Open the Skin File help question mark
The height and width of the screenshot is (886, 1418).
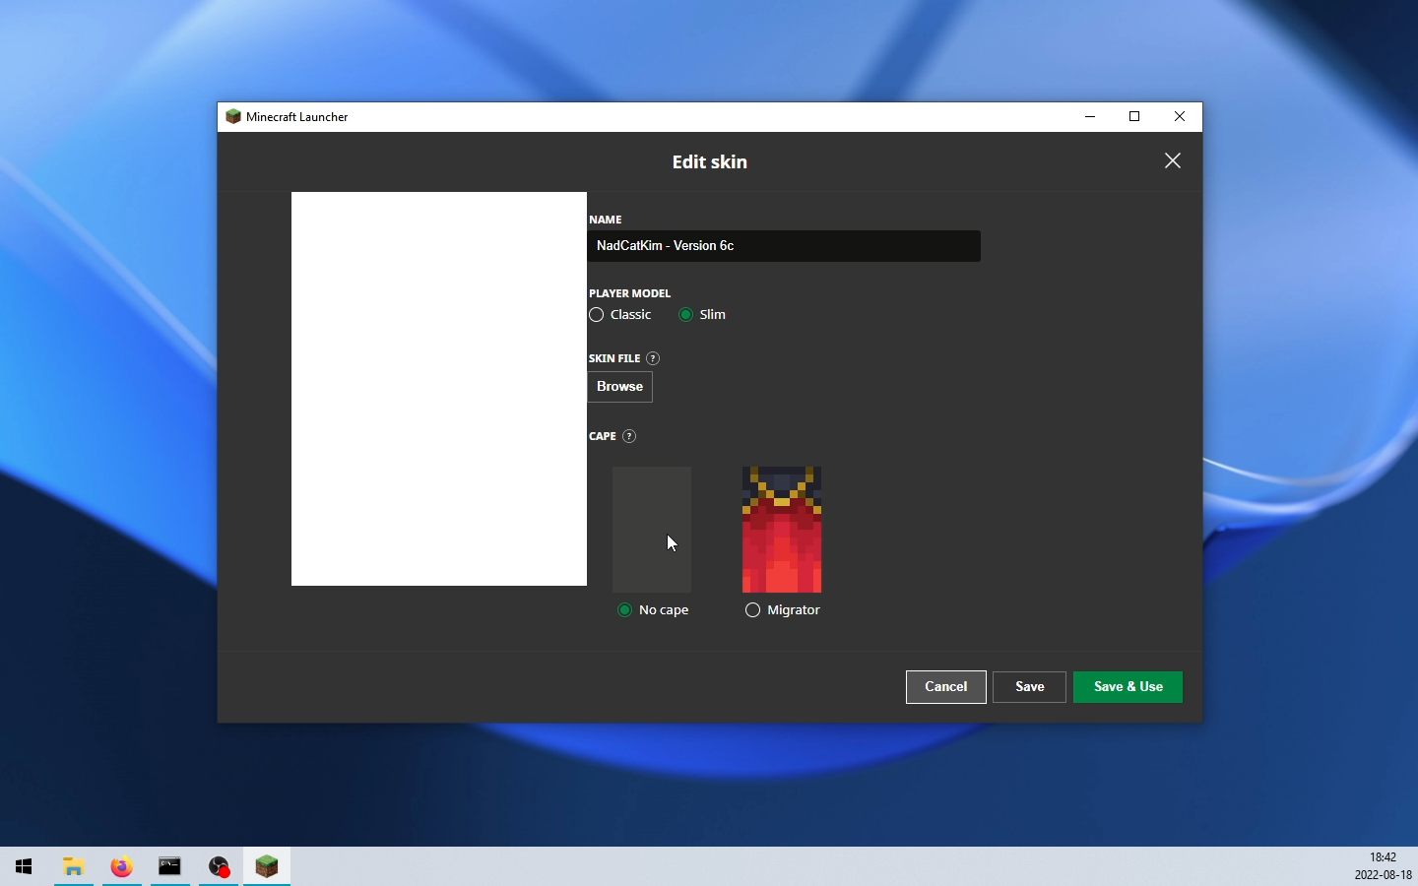point(654,358)
